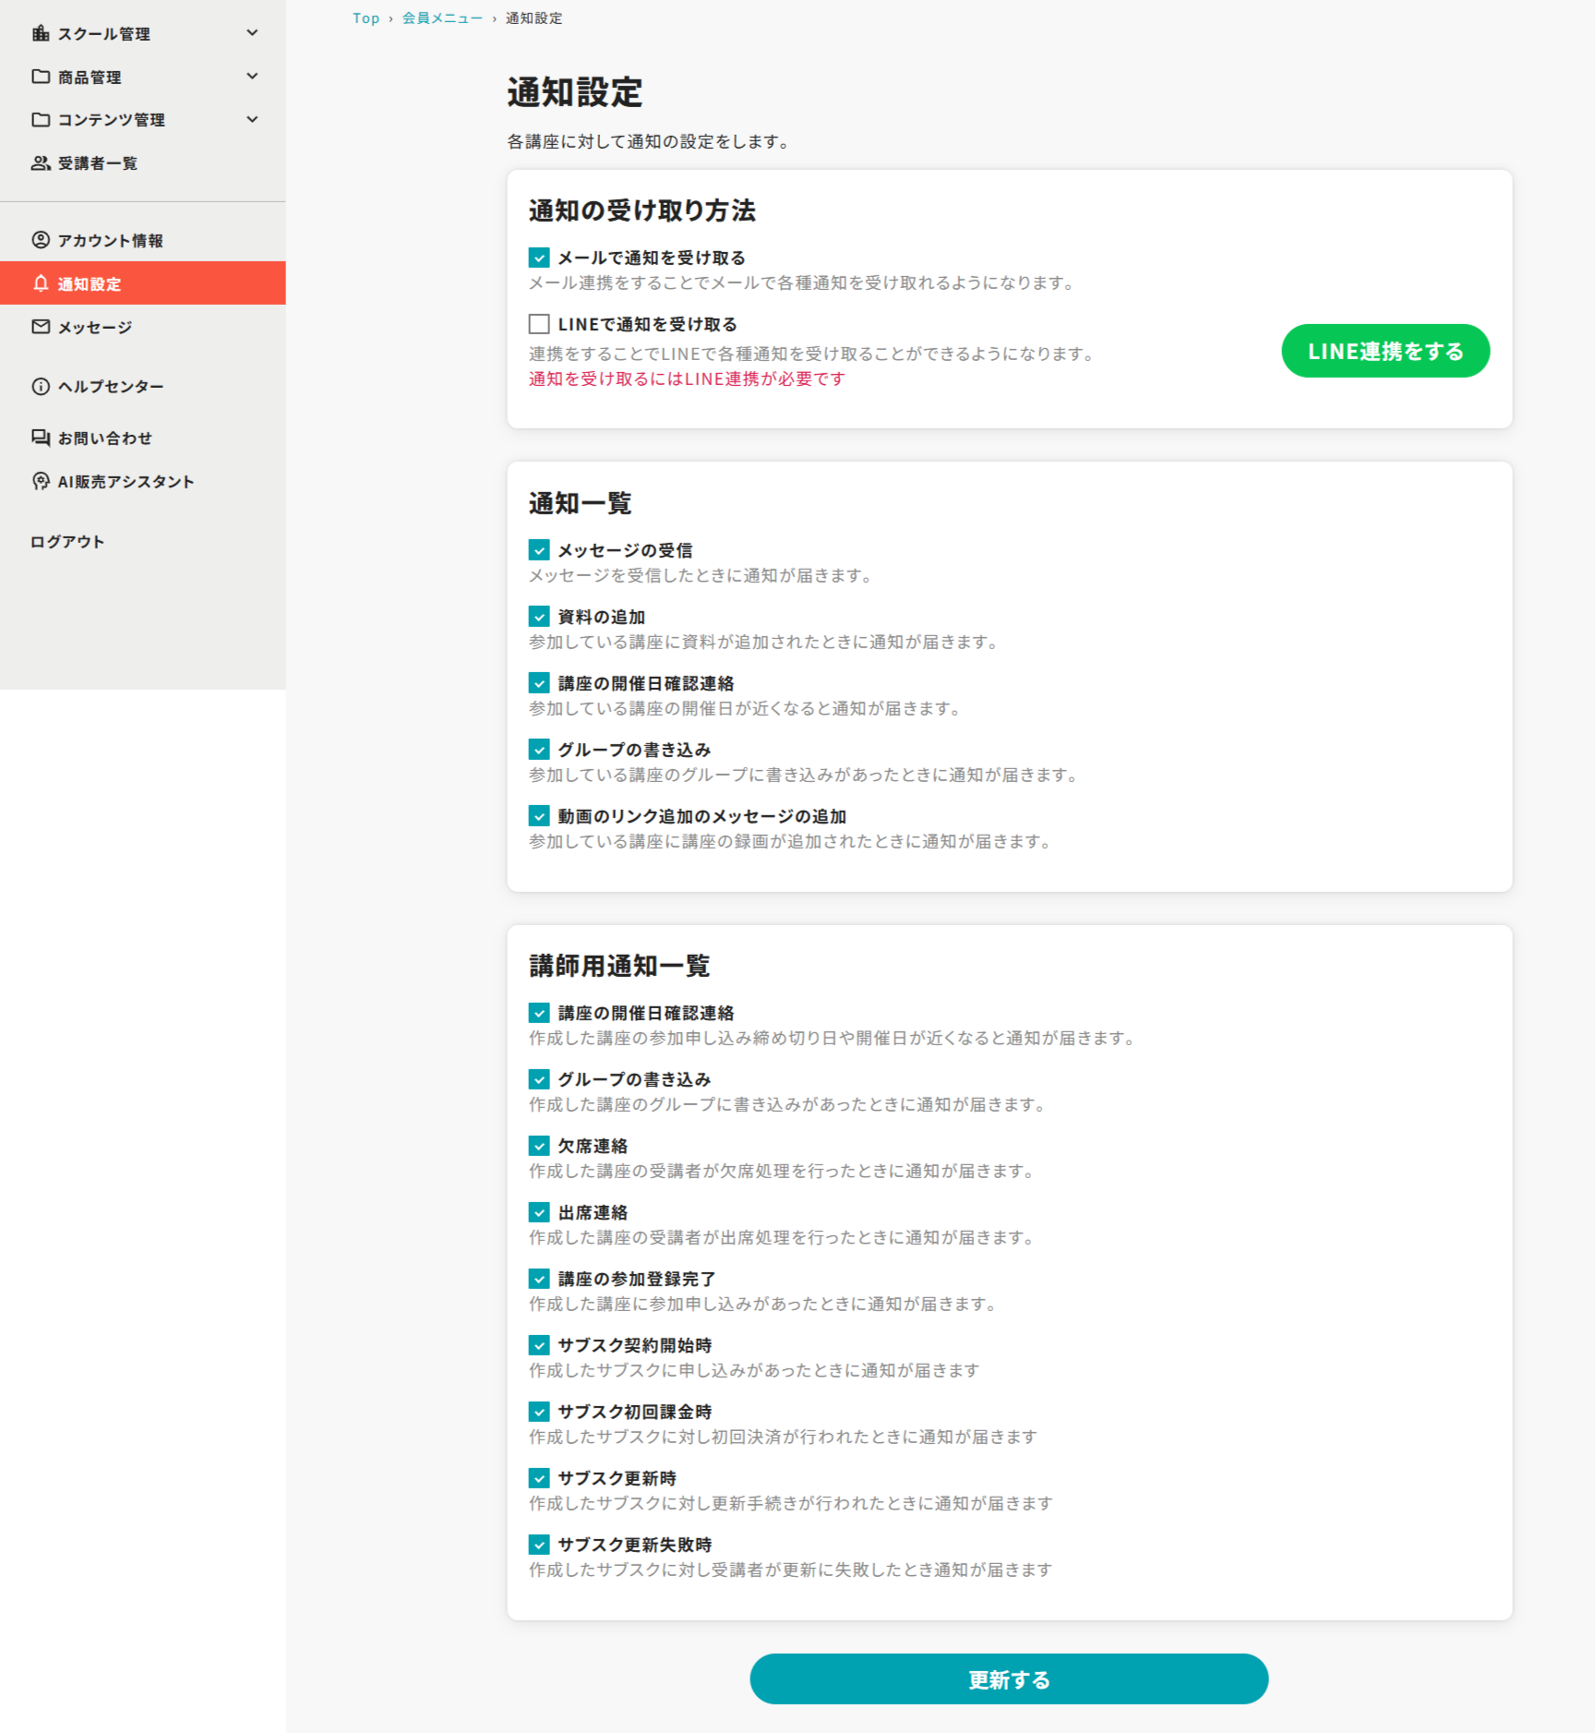Image resolution: width=1595 pixels, height=1733 pixels.
Task: Toggle the 資料の追加 notification checkbox
Action: click(x=539, y=617)
